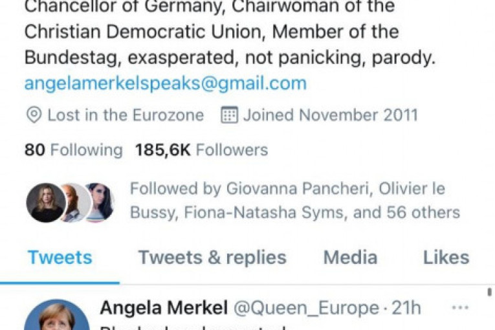Click the @Queen_Europe handle
Screen dimensions: 495x330
point(306,308)
